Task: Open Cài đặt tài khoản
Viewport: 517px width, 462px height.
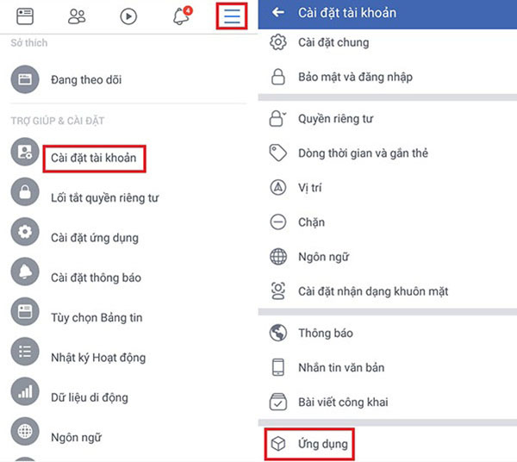Action: point(94,158)
